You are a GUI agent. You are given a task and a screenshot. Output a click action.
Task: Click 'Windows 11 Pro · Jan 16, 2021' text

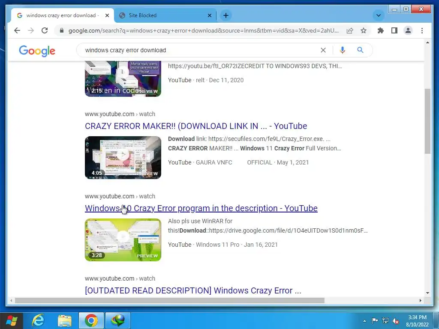coord(237,245)
